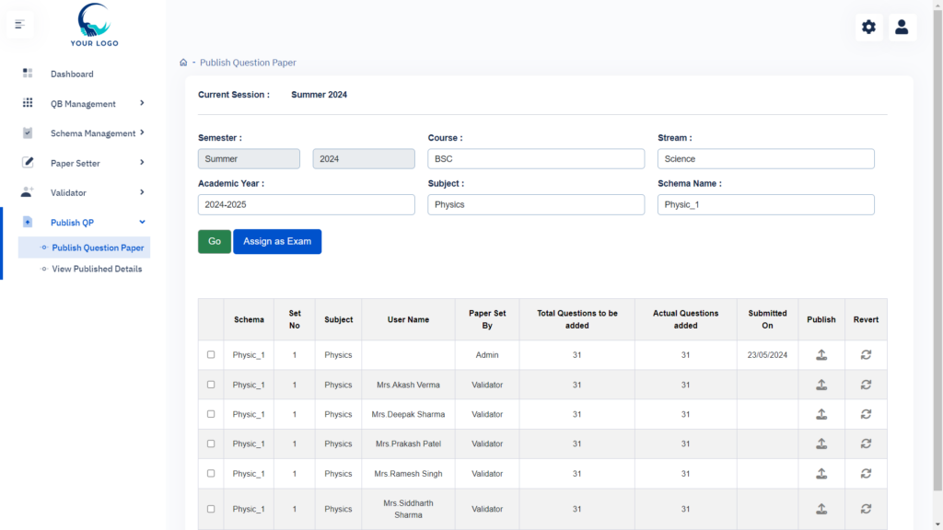Click the Paper Setter pencil icon
Image resolution: width=943 pixels, height=530 pixels.
coord(28,162)
